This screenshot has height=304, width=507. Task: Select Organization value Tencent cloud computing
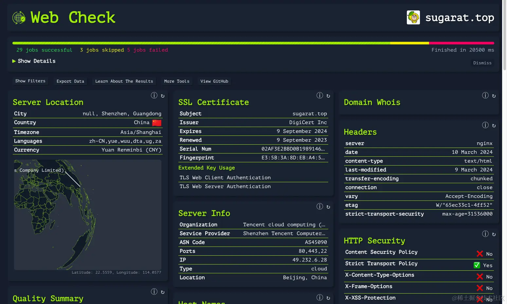pos(284,225)
